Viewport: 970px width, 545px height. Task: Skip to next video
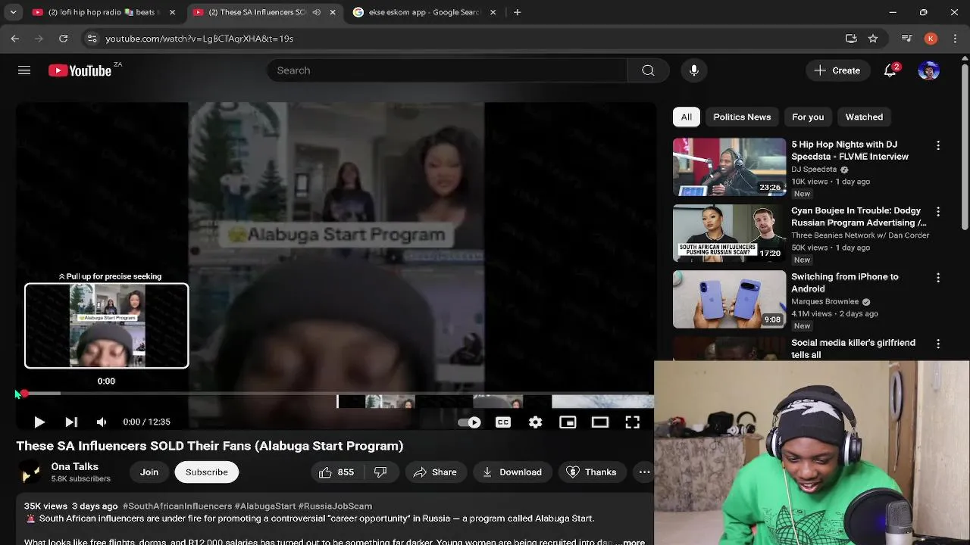71,422
